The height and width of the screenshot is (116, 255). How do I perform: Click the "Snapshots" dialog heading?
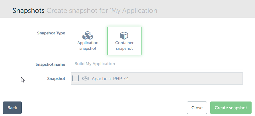29,11
